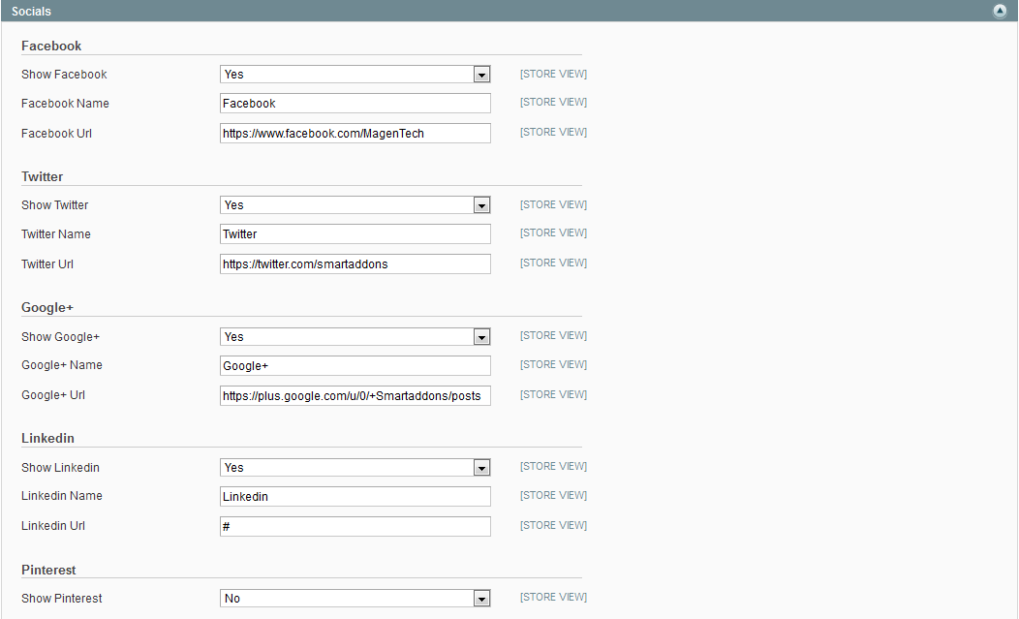
Task: Click the Show Facebook label
Action: [64, 75]
